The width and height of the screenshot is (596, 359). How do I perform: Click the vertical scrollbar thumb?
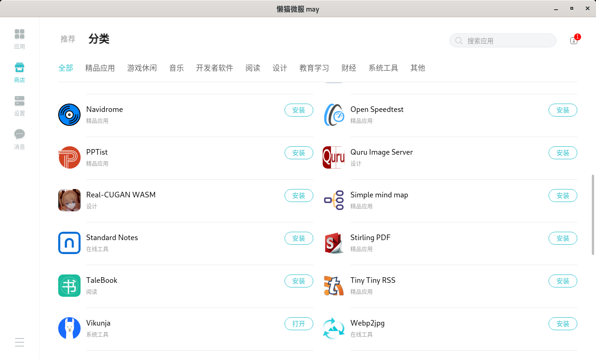pos(593,215)
